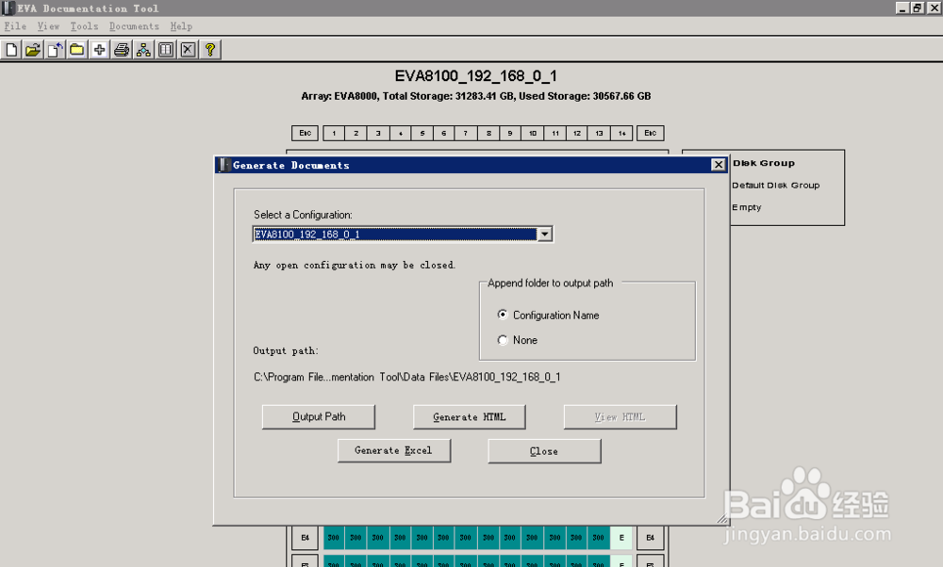Click the Generate Excel button
The height and width of the screenshot is (567, 943).
(394, 450)
